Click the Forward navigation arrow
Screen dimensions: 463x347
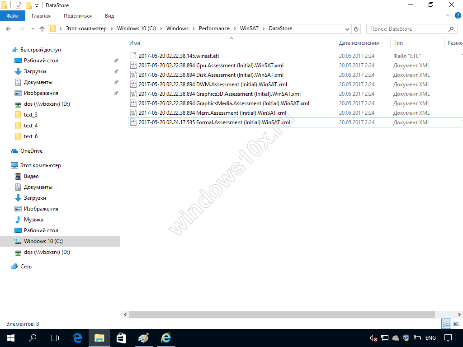click(x=22, y=28)
